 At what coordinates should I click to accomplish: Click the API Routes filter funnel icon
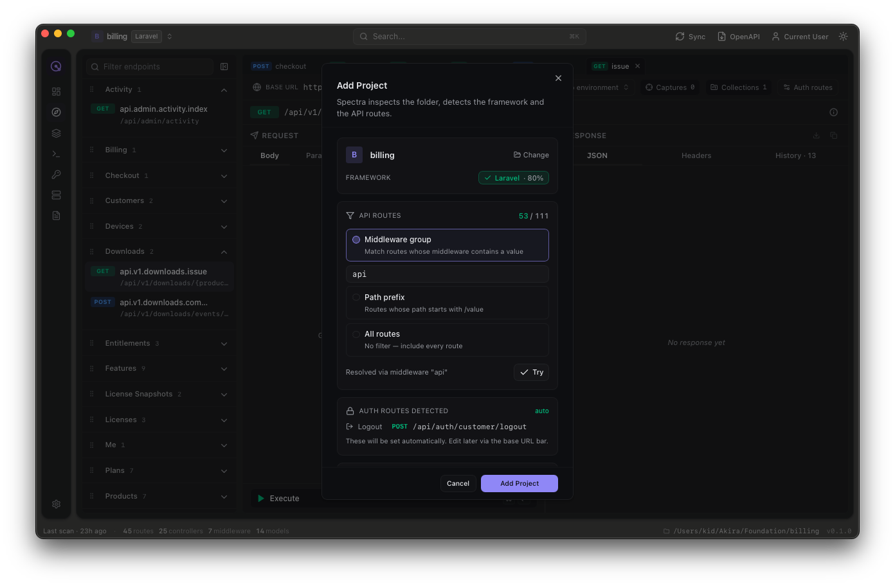point(350,216)
